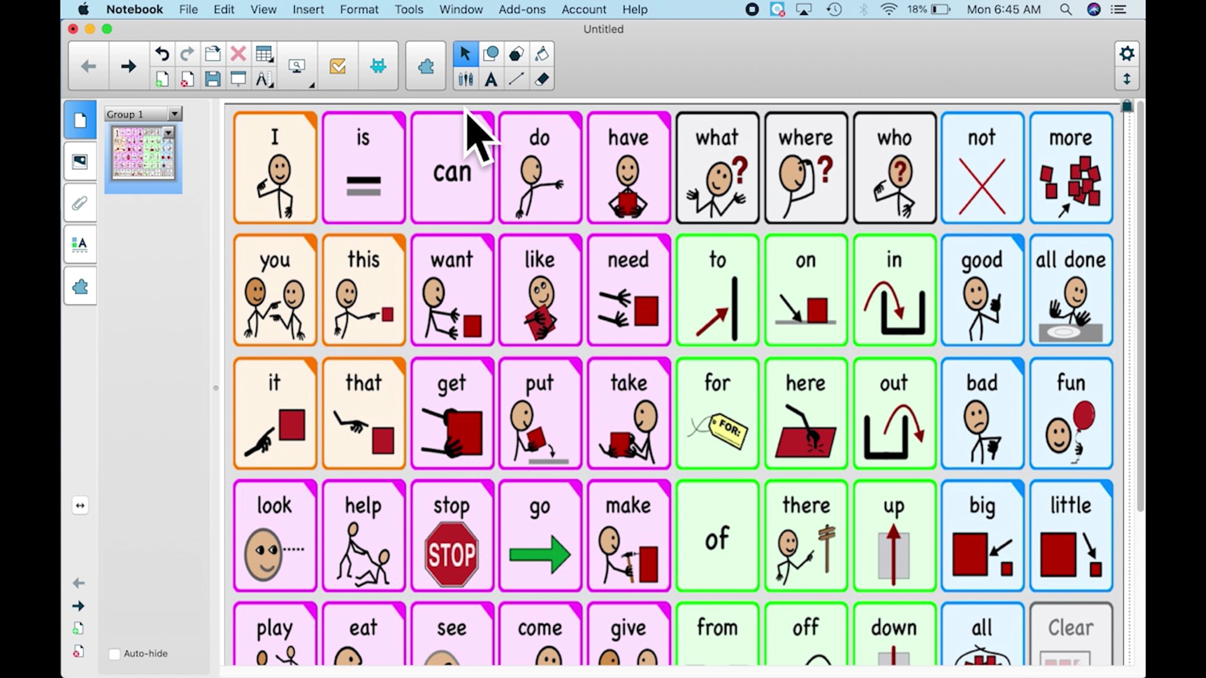Select the Text tool letter A

pos(491,79)
